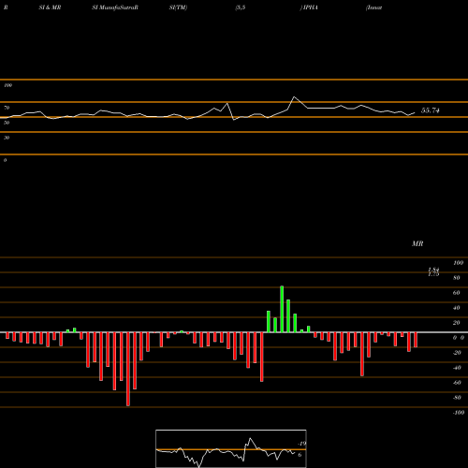Click the RSI 70 level label
Screen dimensions: 468x468
[x=7, y=108]
